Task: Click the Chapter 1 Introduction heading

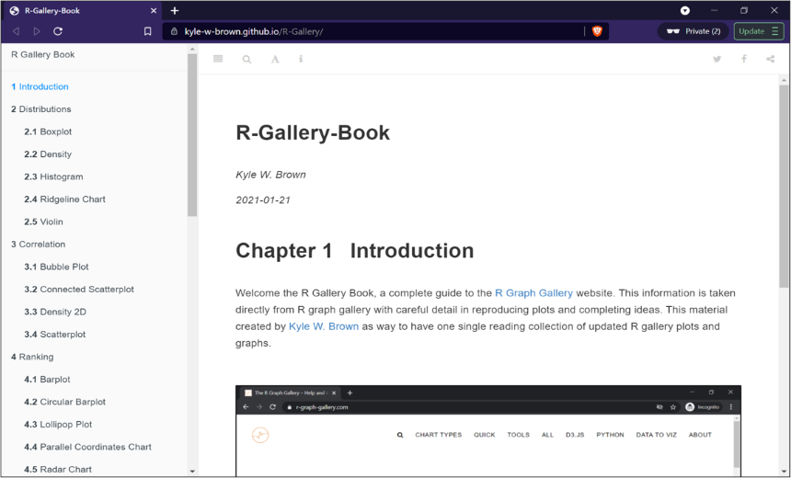Action: [x=355, y=251]
